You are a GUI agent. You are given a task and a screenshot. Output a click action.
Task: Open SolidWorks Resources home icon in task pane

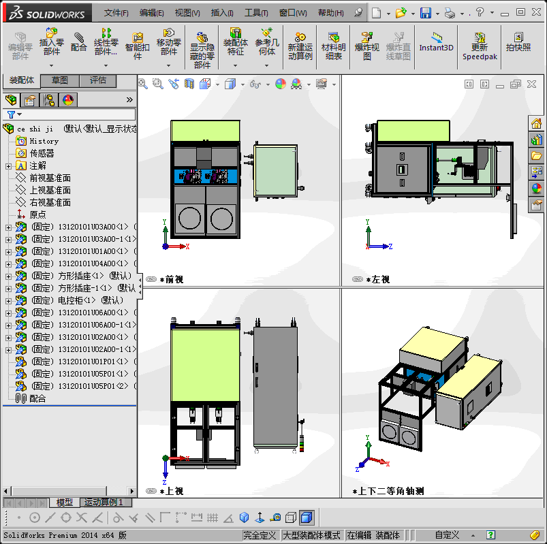[536, 123]
